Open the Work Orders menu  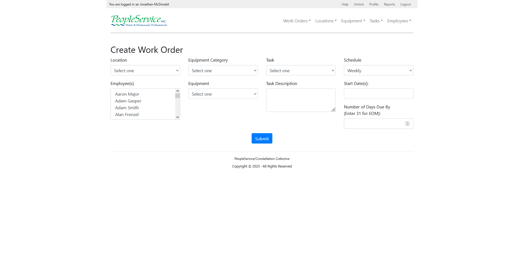[297, 21]
